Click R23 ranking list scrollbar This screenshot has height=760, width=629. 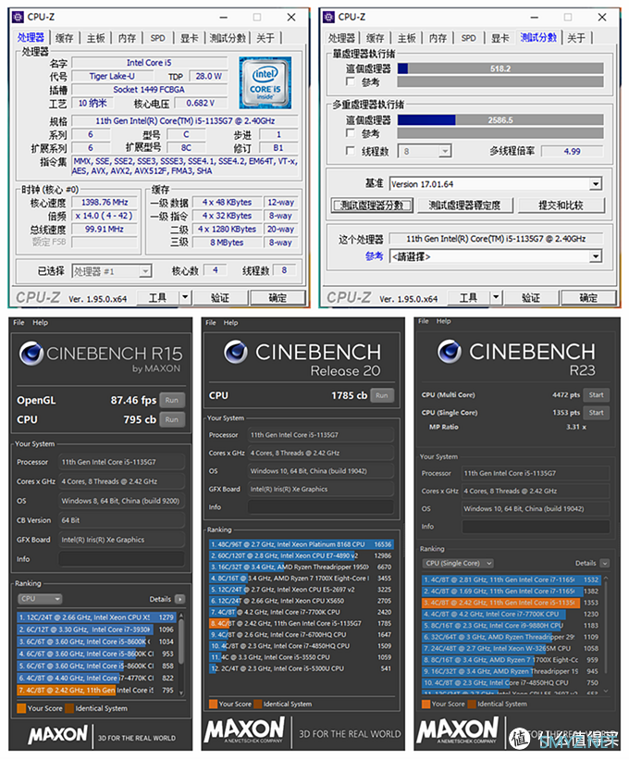pos(606,634)
